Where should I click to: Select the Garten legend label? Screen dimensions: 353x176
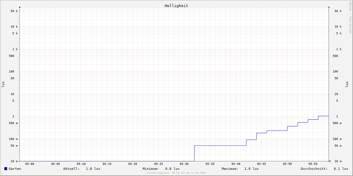pos(15,169)
